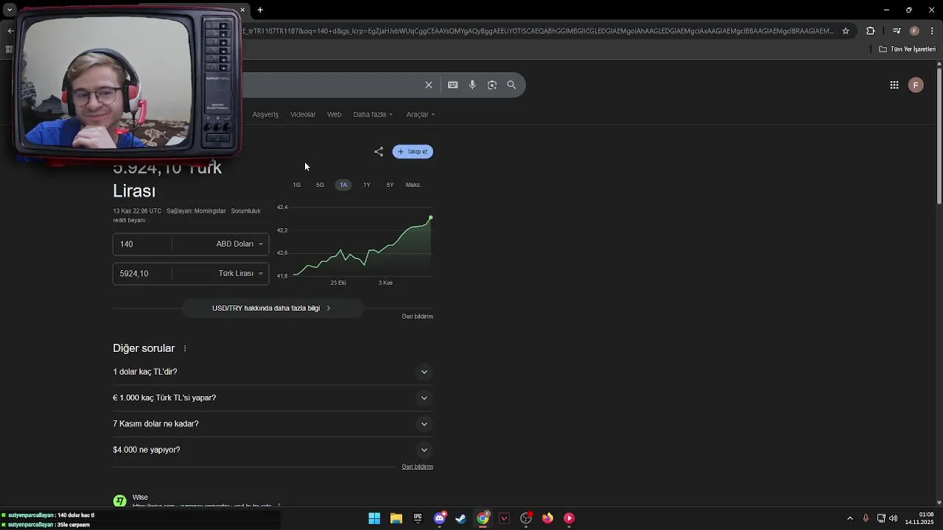Edit the 140 dollar amount field
Screen dimensions: 943x530
coord(142,244)
